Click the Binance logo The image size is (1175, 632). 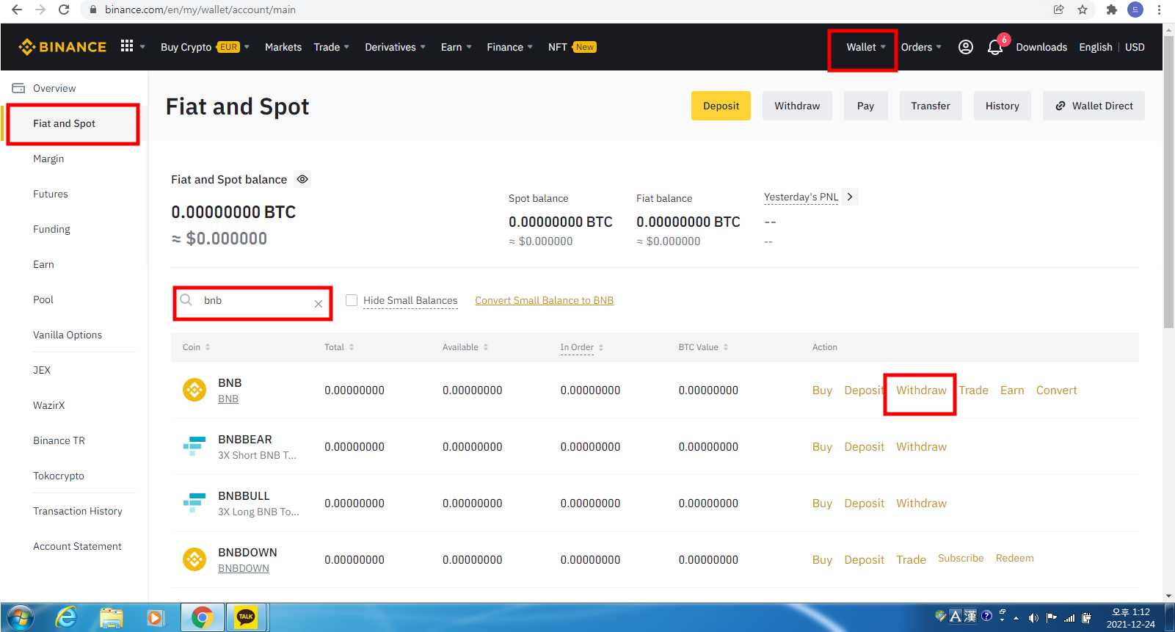click(62, 47)
